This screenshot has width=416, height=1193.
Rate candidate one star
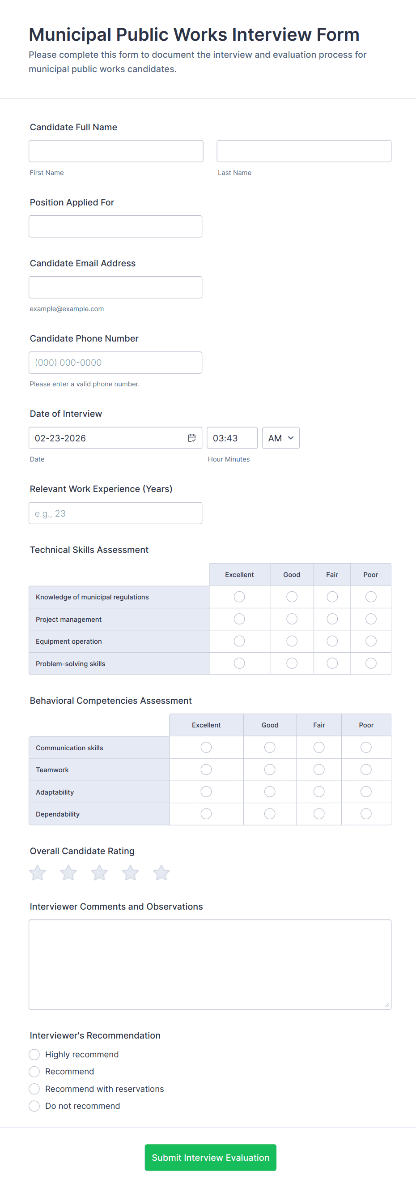[38, 872]
